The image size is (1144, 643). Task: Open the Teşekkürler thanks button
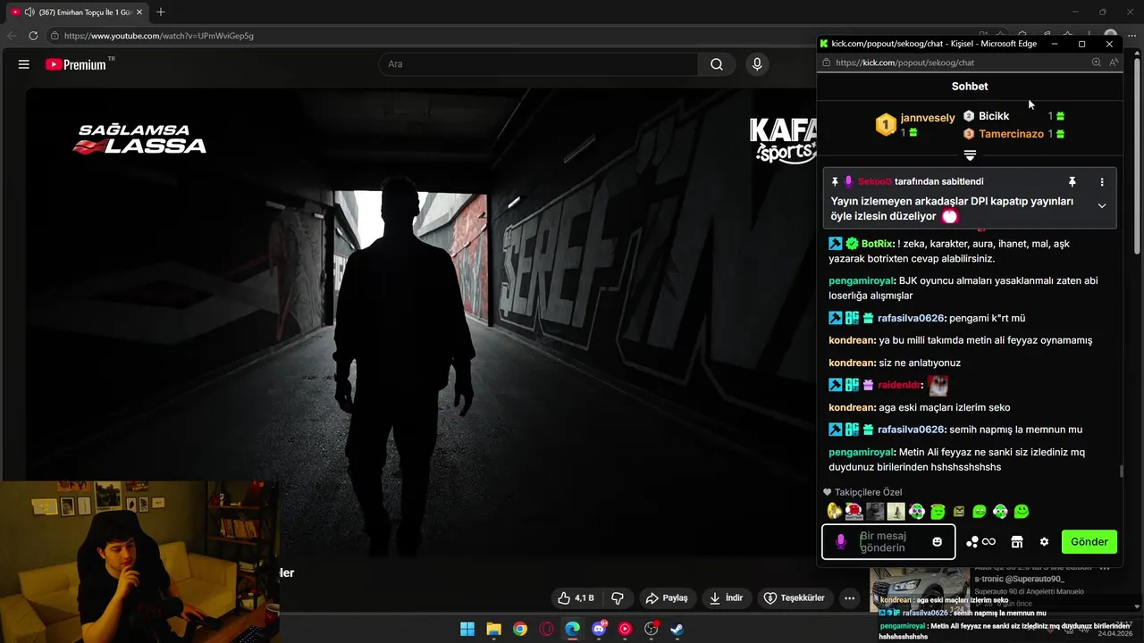795,598
